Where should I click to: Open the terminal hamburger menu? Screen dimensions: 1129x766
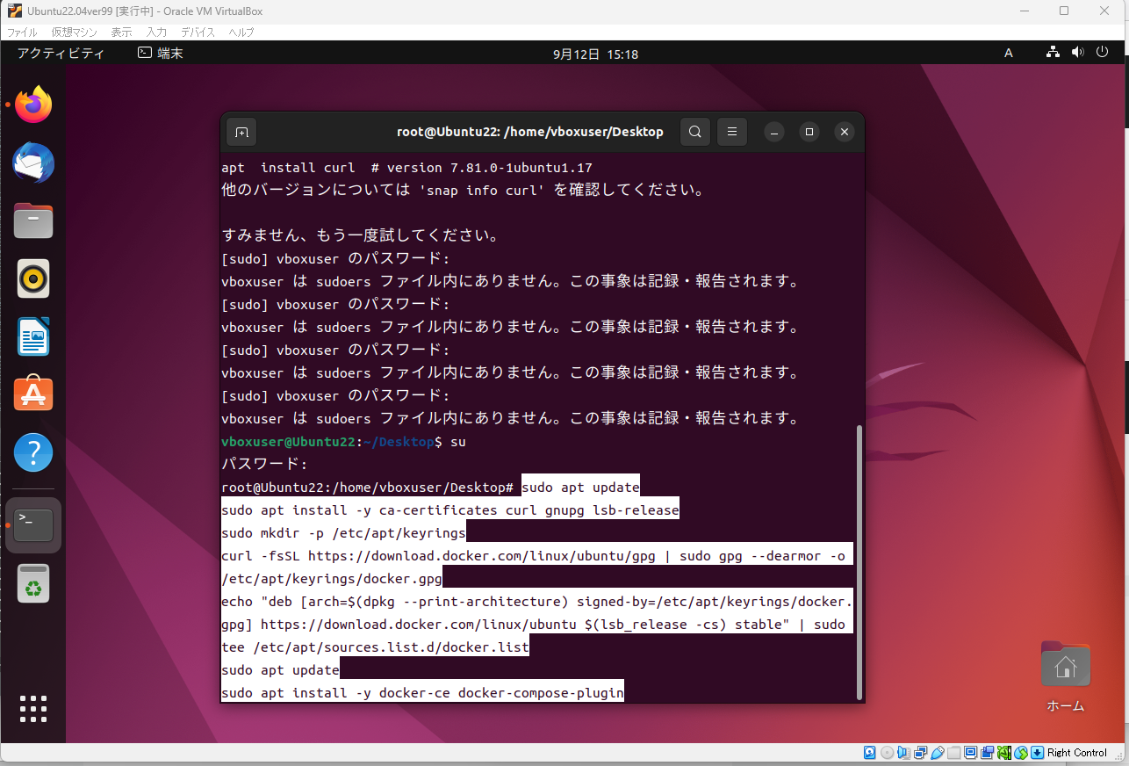click(731, 131)
